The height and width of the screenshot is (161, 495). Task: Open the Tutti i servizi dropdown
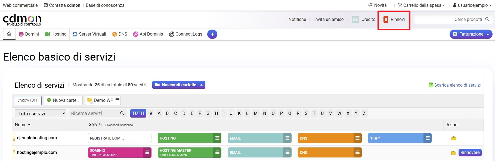point(41,113)
